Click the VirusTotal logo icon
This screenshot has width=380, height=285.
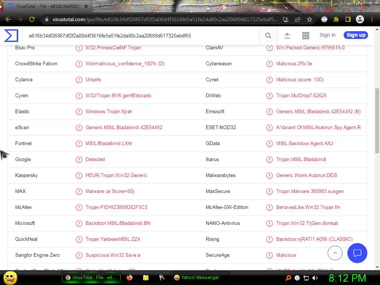pos(11,36)
